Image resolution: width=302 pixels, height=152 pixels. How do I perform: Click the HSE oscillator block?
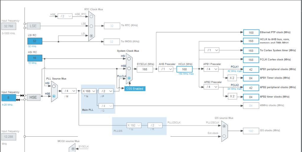click(x=33, y=97)
